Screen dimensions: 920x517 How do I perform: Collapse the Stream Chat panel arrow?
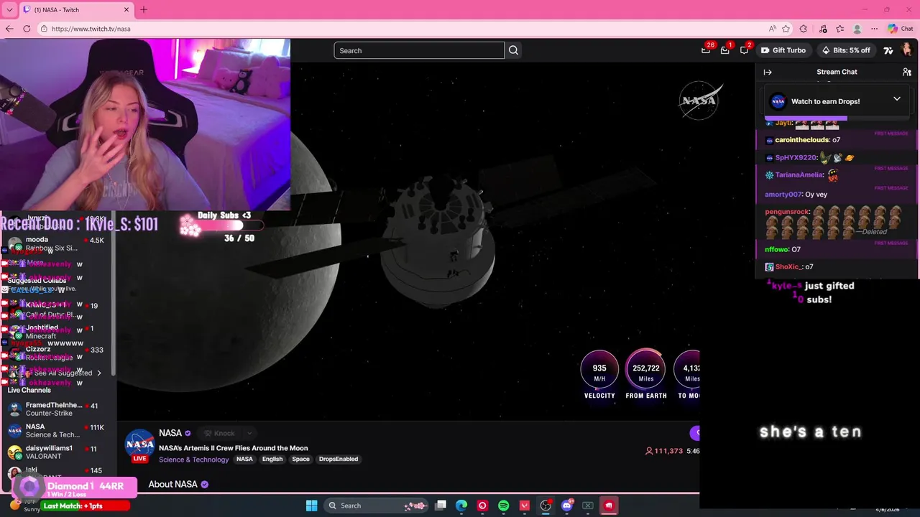click(x=768, y=72)
